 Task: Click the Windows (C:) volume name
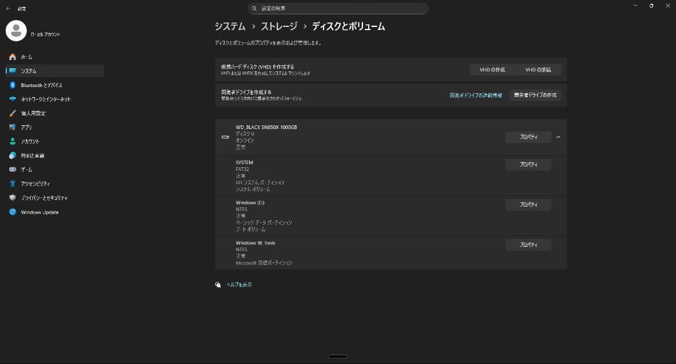(250, 203)
